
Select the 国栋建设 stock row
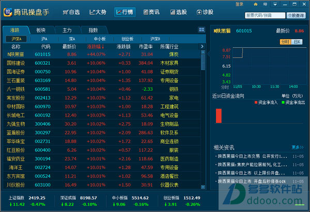102,63
